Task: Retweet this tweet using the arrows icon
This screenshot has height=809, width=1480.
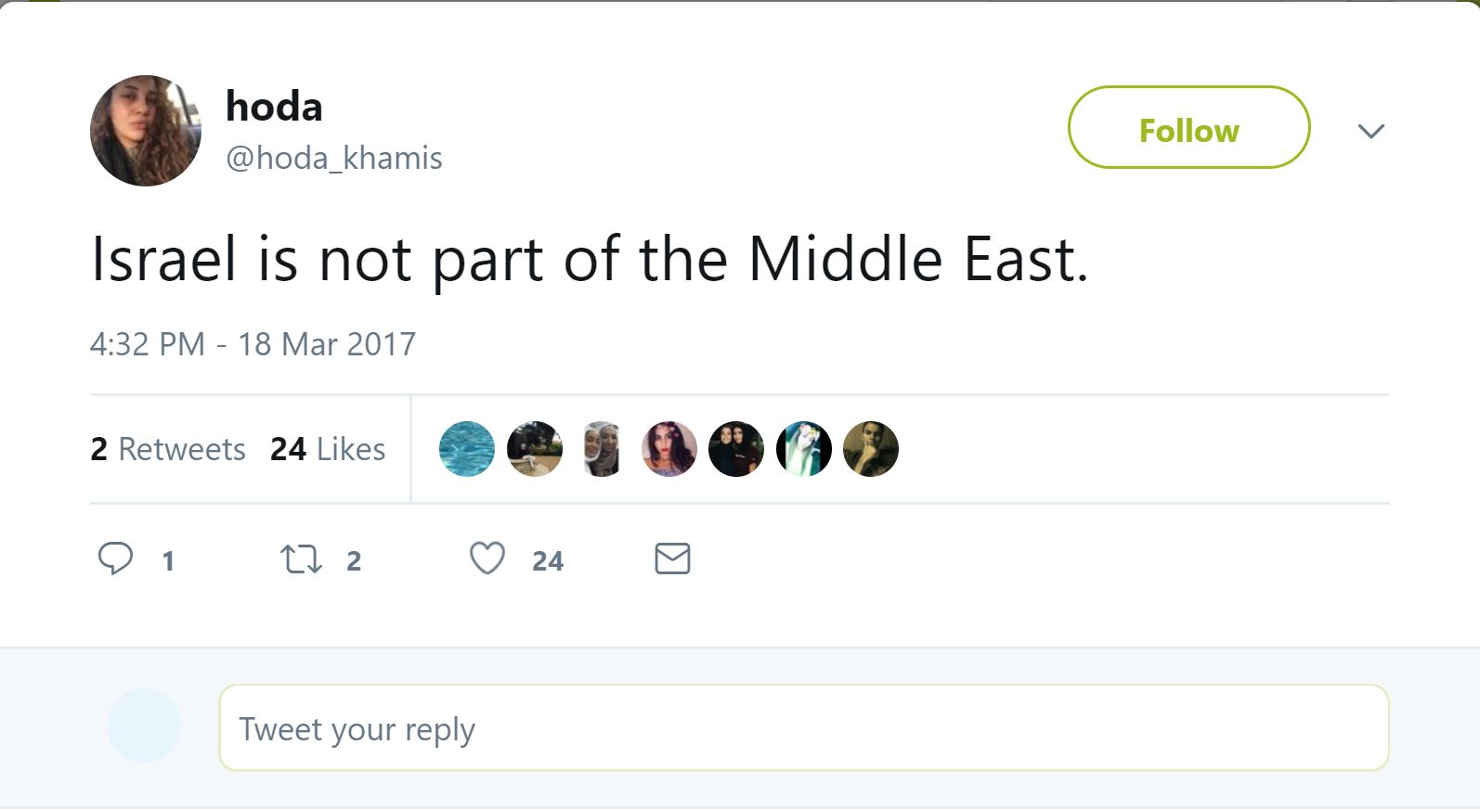Action: click(x=302, y=559)
